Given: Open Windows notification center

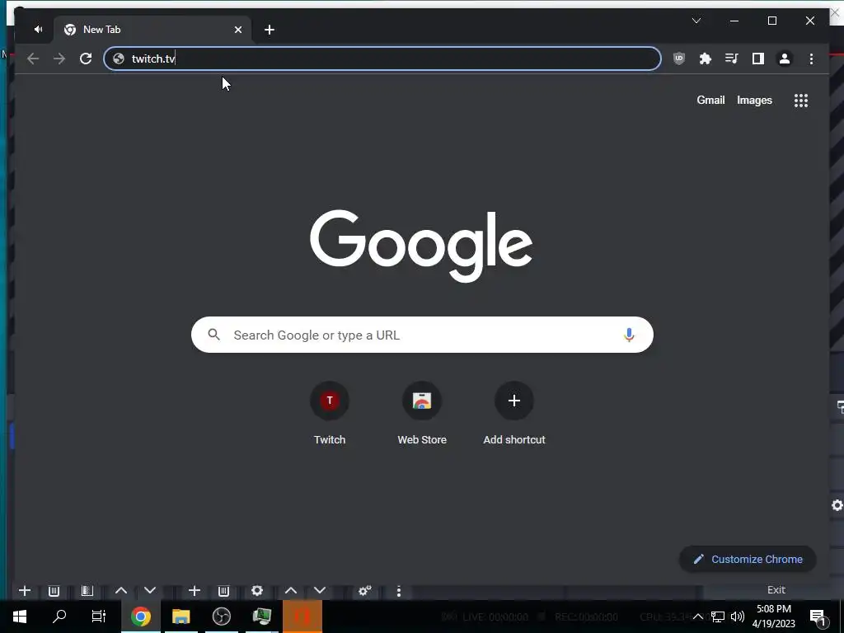Looking at the screenshot, I should click(x=818, y=617).
